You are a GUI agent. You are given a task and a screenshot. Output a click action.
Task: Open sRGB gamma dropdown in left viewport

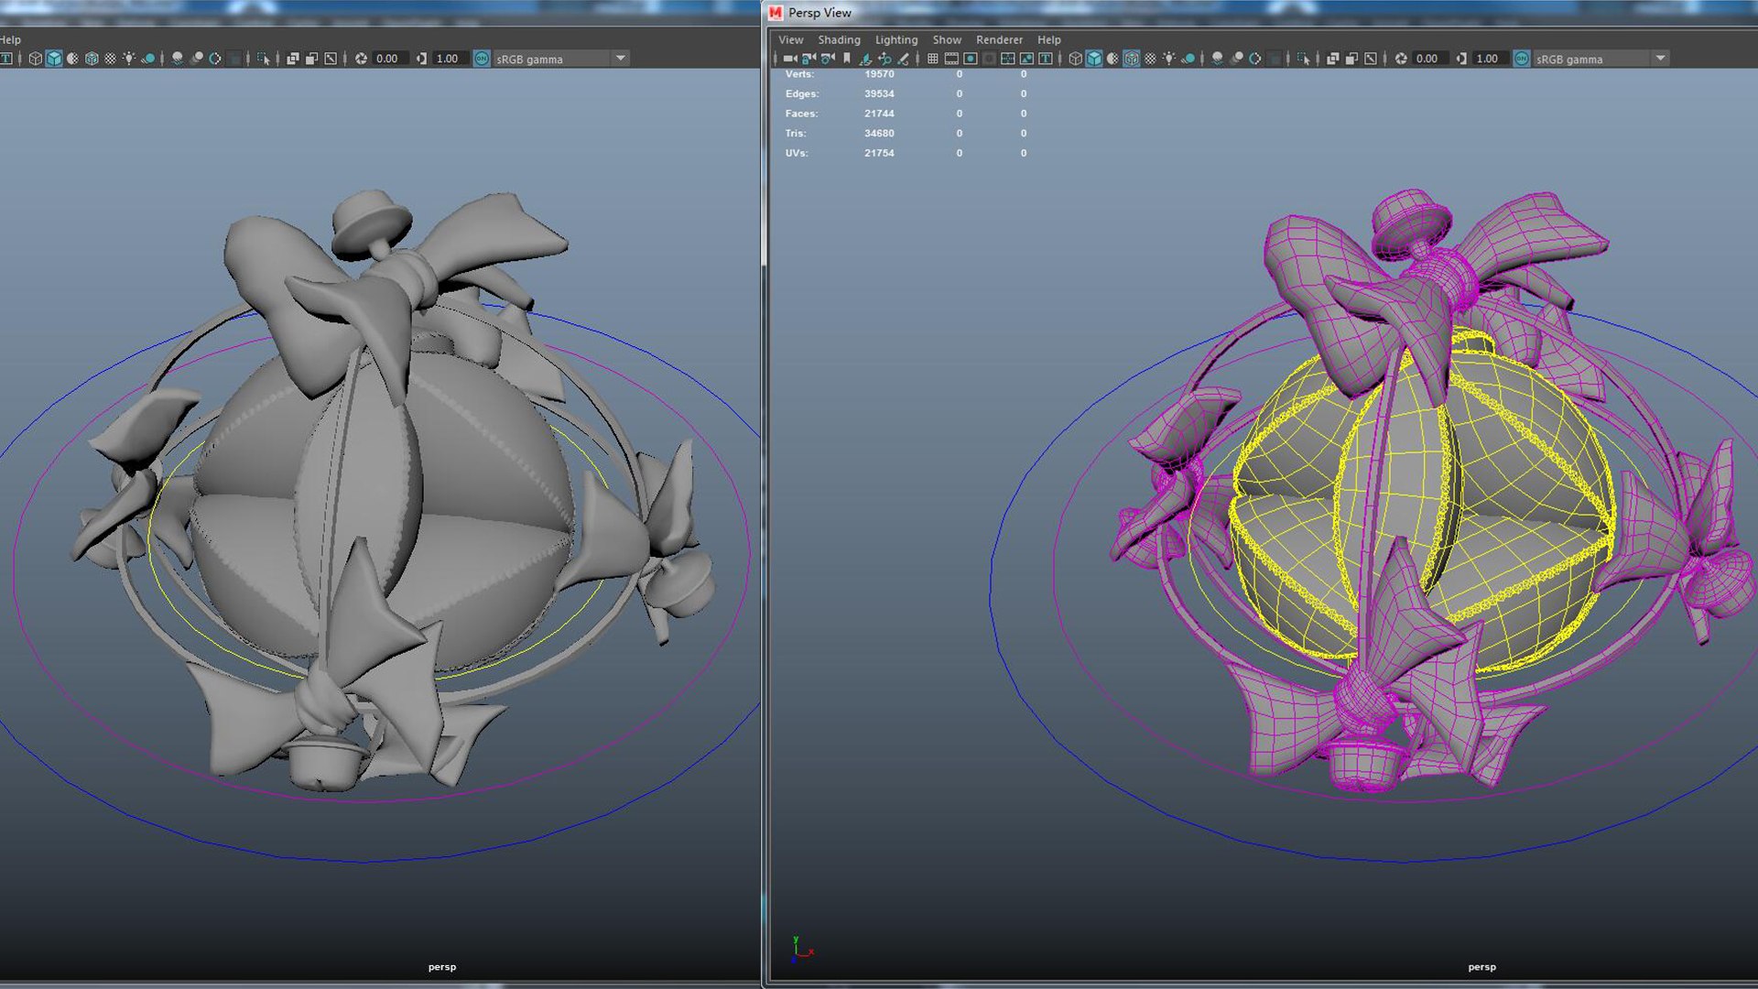click(x=561, y=59)
